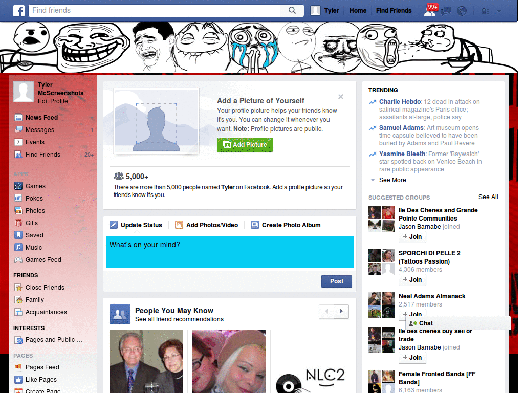The height and width of the screenshot is (393, 524).
Task: Click the Pokes app icon
Action: pos(18,198)
